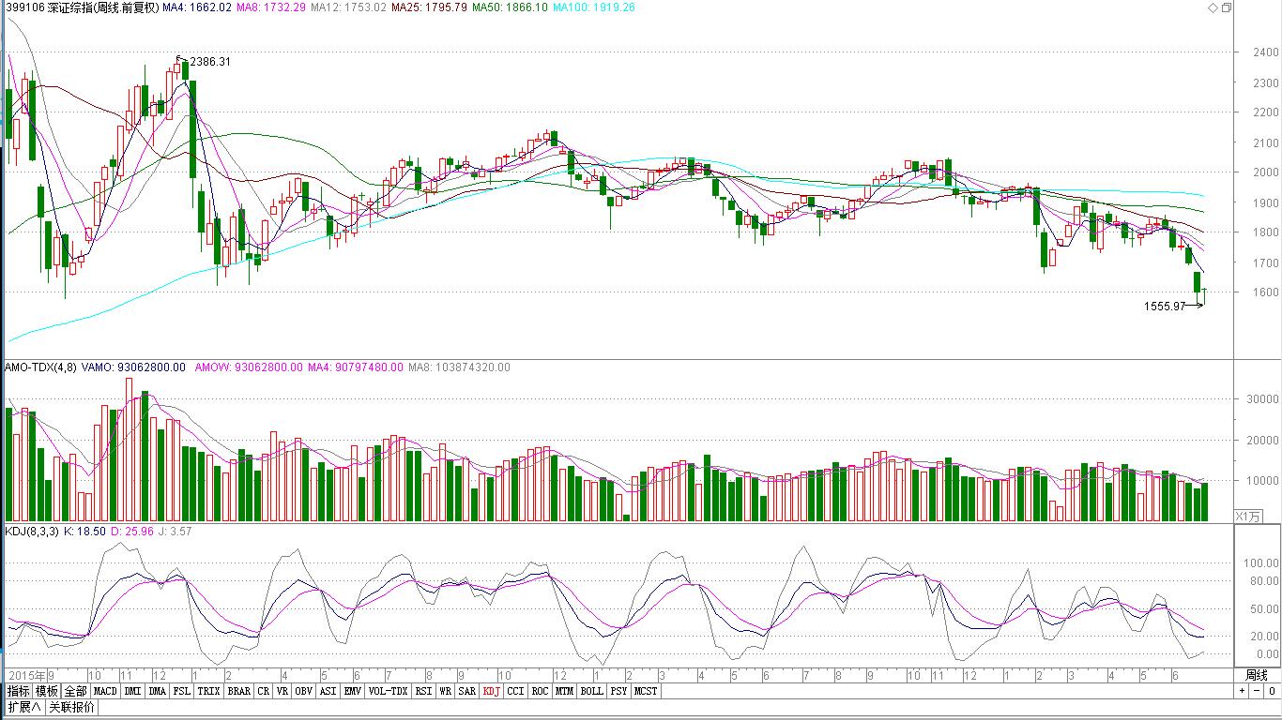Image resolution: width=1282 pixels, height=720 pixels.
Task: Click the MA50: 1866.10 legend value
Action: pos(511,7)
